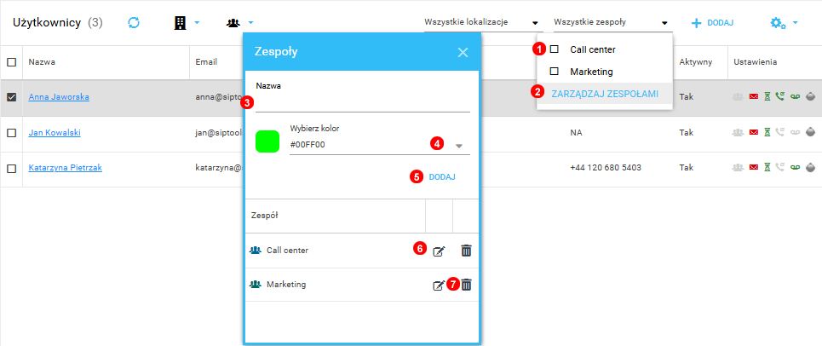This screenshot has height=346, width=822.
Task: Select ZARZĄDZAJ ZESPOŁAMI menu entry
Action: click(605, 94)
